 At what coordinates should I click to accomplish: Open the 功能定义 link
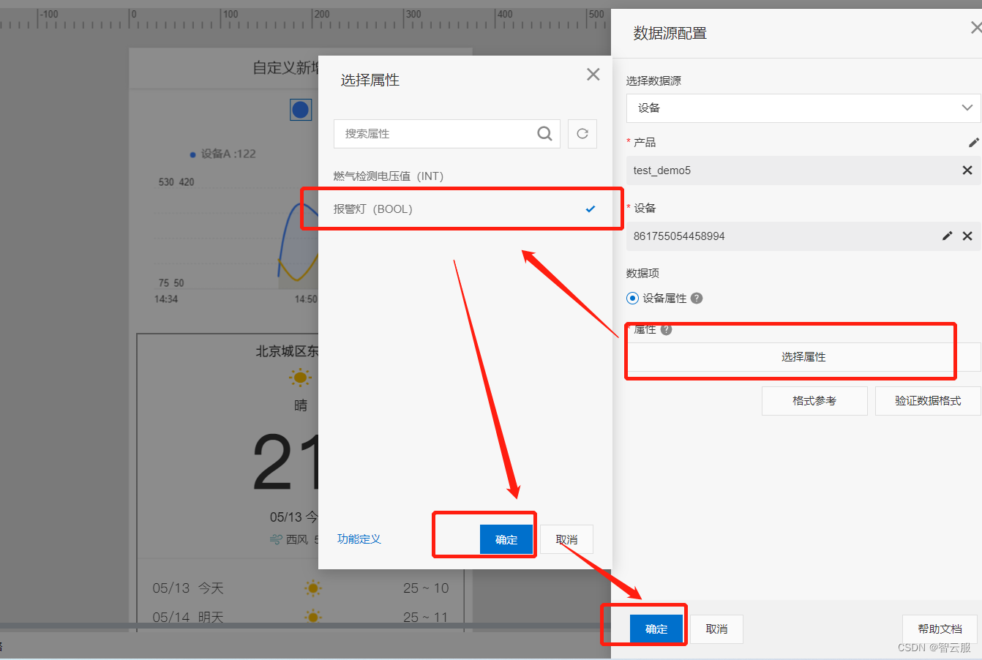tap(359, 539)
